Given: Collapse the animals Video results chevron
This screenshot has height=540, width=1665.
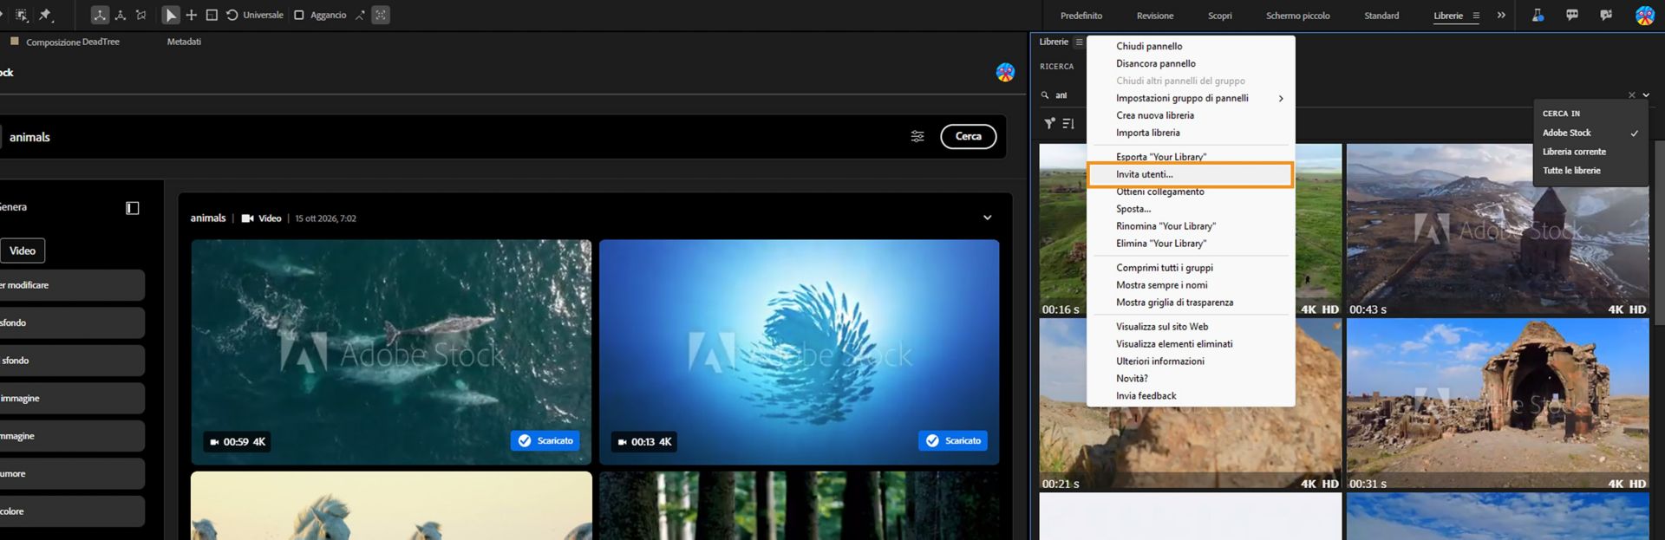Looking at the screenshot, I should [987, 218].
